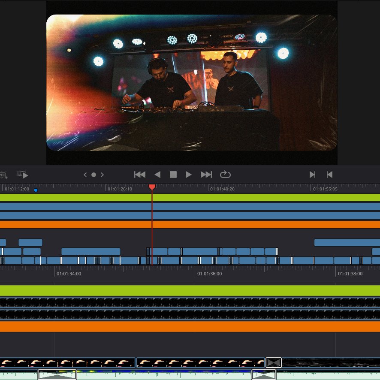Click ruler at timecode 01:01:55:05

pyautogui.click(x=325, y=189)
